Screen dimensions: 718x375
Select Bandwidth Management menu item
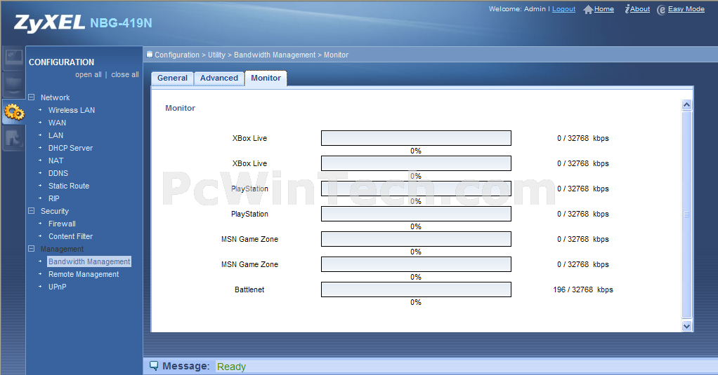pyautogui.click(x=89, y=261)
